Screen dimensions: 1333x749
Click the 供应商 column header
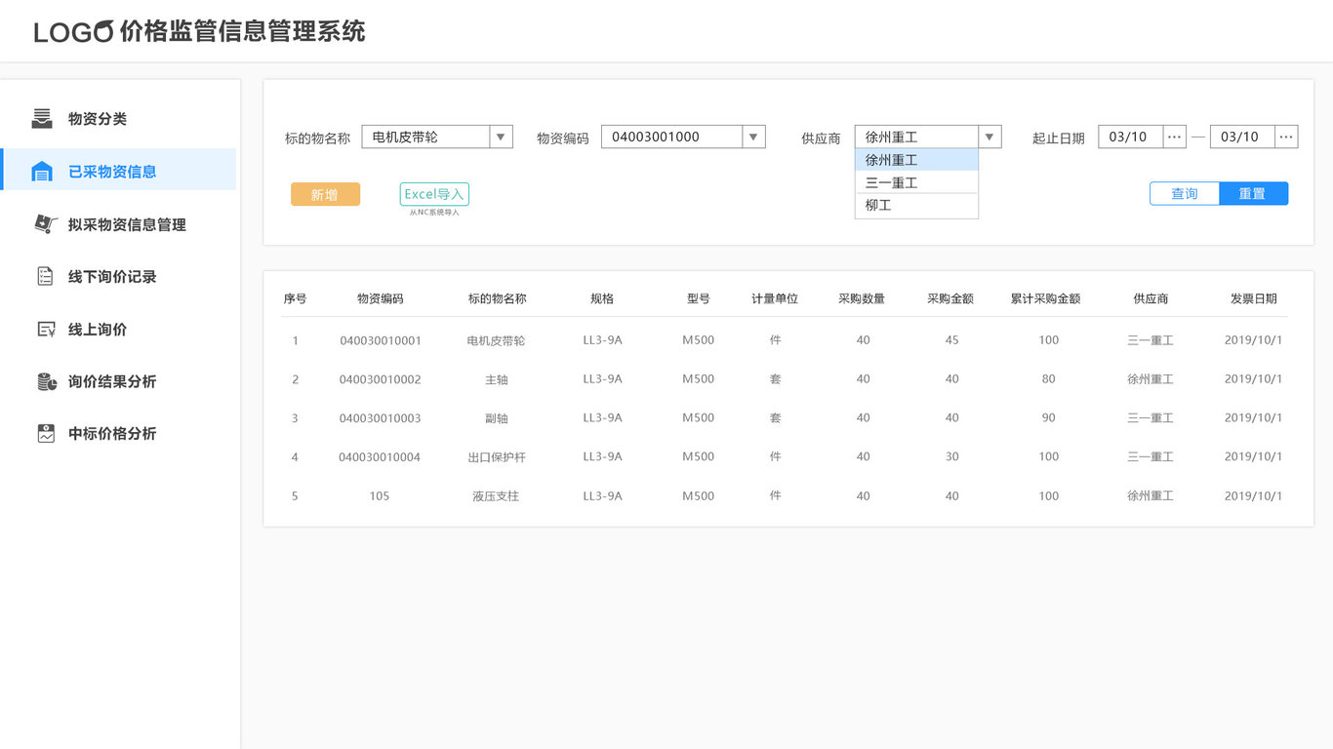click(1151, 298)
